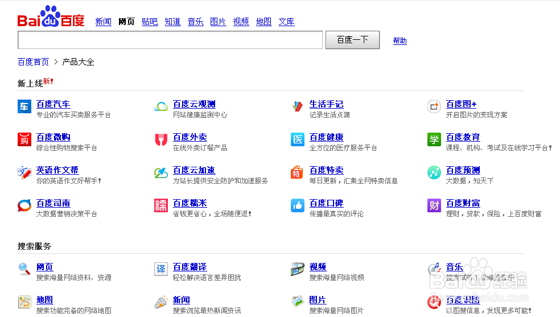Image resolution: width=560 pixels, height=317 pixels.
Task: Click the 百度图+ icon
Action: click(x=434, y=106)
